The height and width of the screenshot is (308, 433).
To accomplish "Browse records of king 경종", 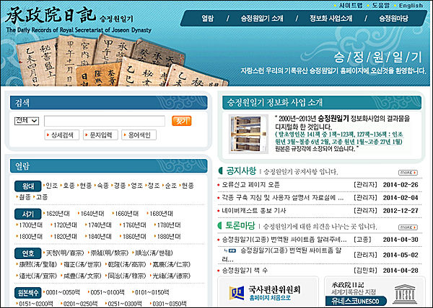I will pos(120,186).
